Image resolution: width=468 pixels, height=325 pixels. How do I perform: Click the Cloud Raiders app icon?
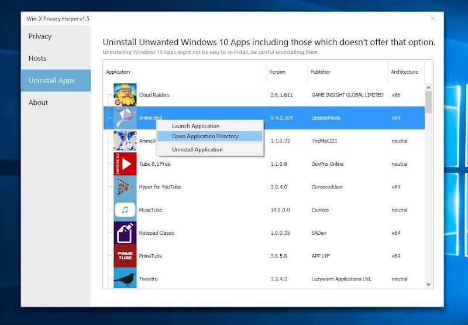(x=125, y=95)
